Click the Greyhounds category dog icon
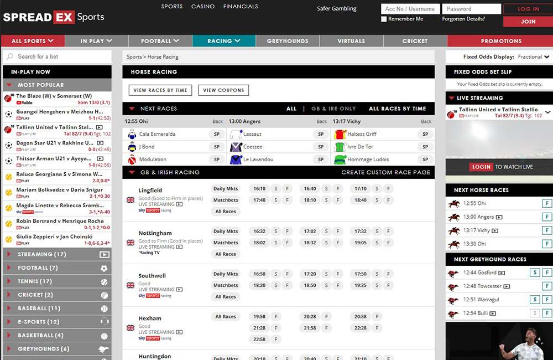Screen dimensions: 553x360 (104, 349)
